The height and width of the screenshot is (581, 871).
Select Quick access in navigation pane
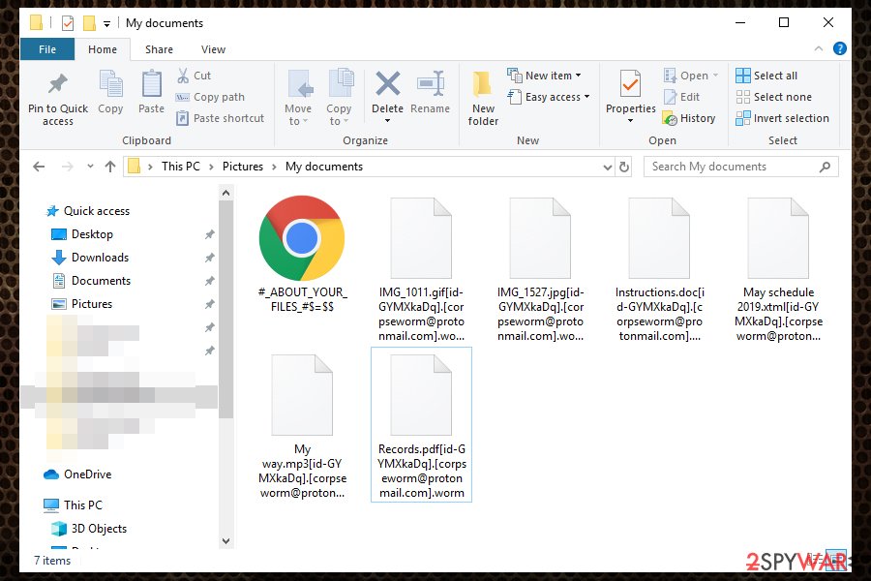tap(88, 211)
